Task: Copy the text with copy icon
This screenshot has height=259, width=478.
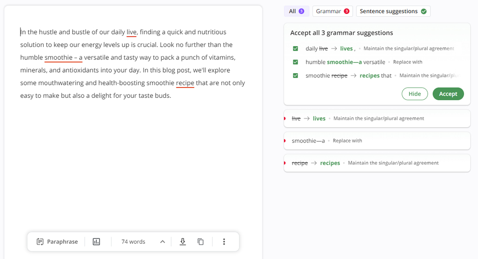Action: [200, 242]
